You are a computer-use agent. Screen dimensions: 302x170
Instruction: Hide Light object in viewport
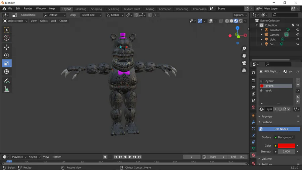(298, 39)
